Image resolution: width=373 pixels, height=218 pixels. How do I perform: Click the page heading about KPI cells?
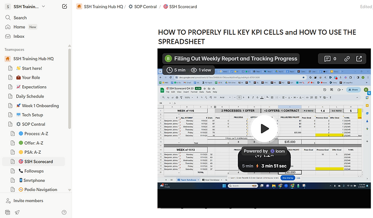point(257,37)
